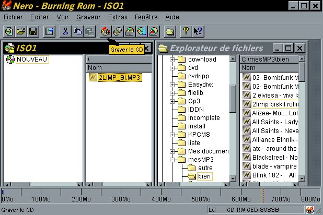This screenshot has width=323, height=215.
Task: Expand the Mes documents folder
Action: point(172,151)
